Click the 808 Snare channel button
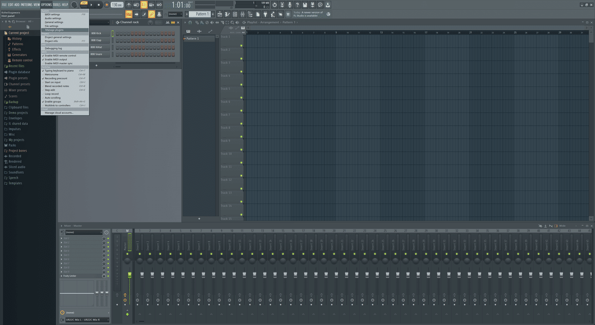 100,54
